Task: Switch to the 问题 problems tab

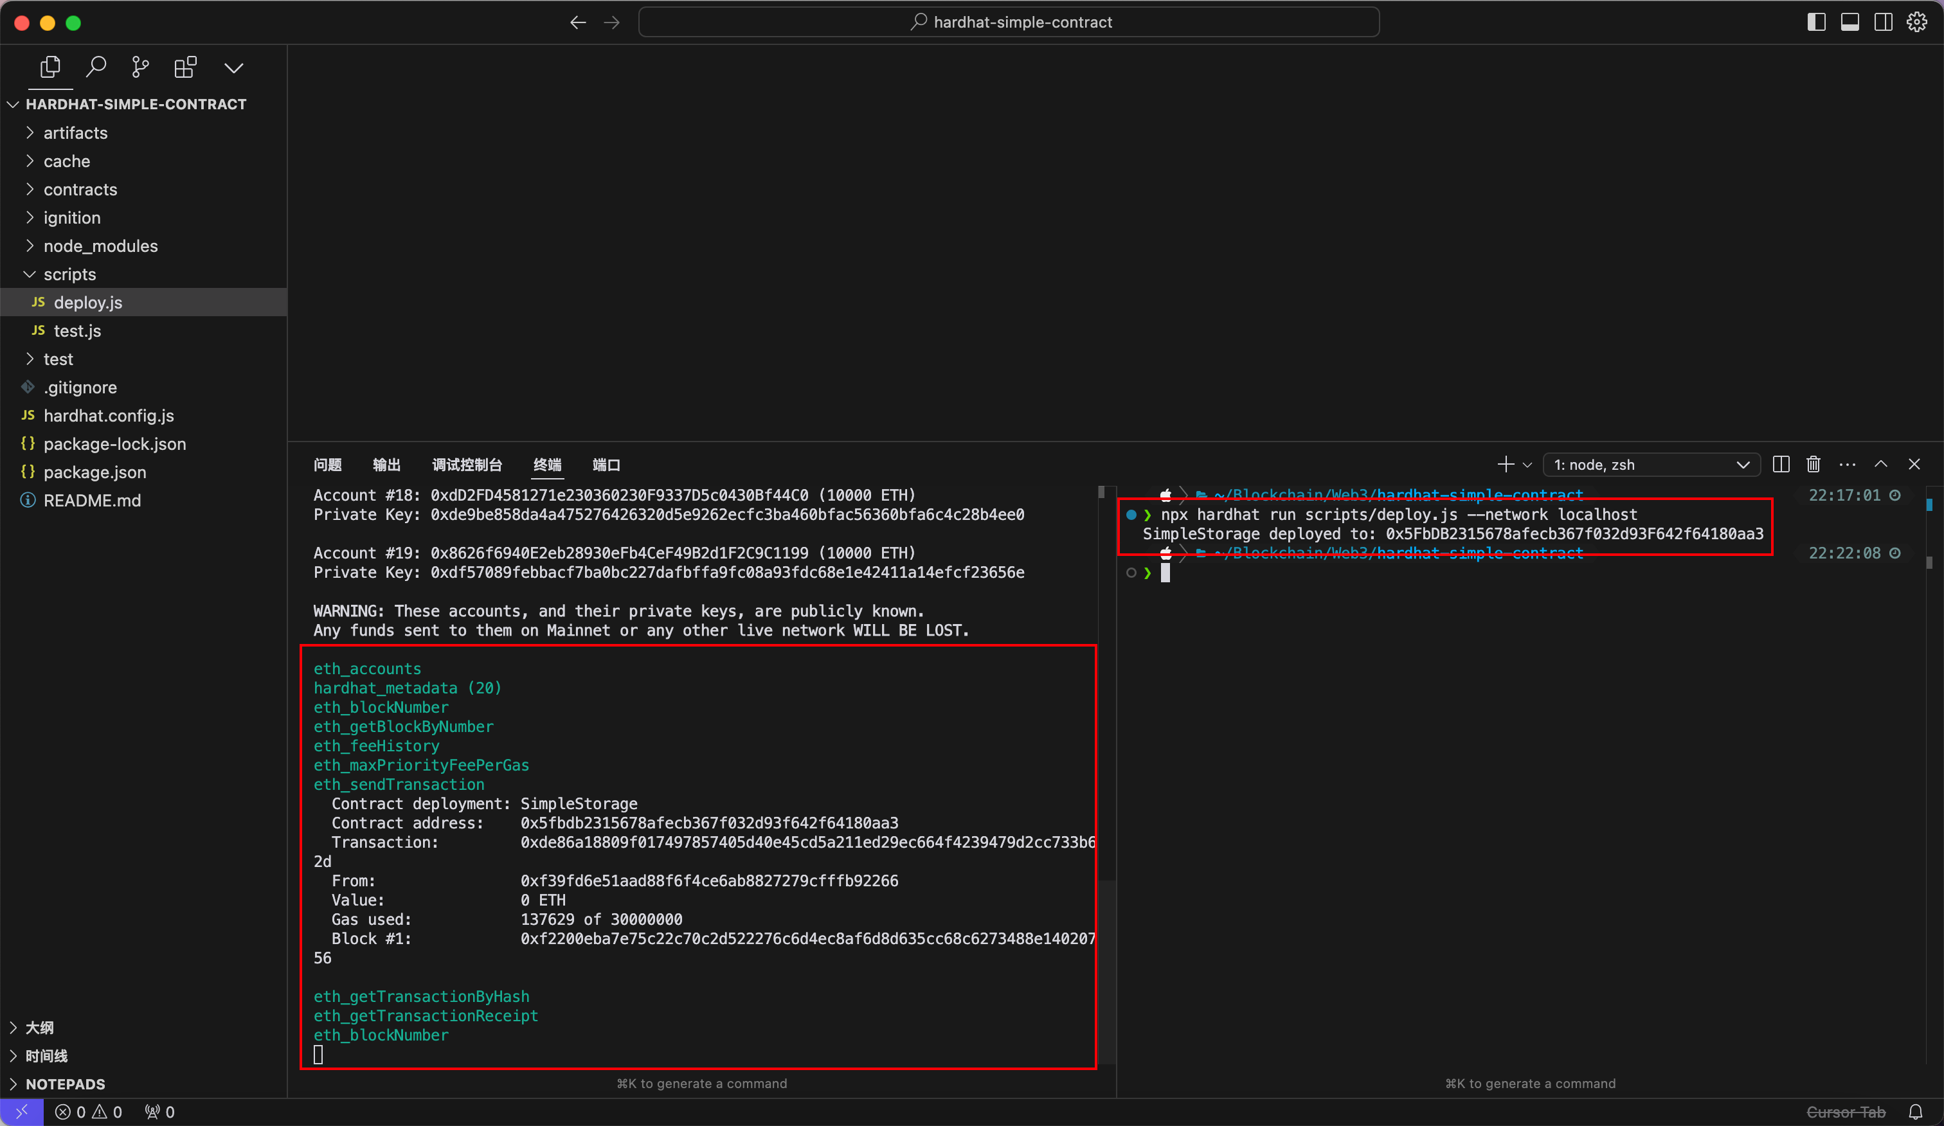Action: (x=328, y=464)
